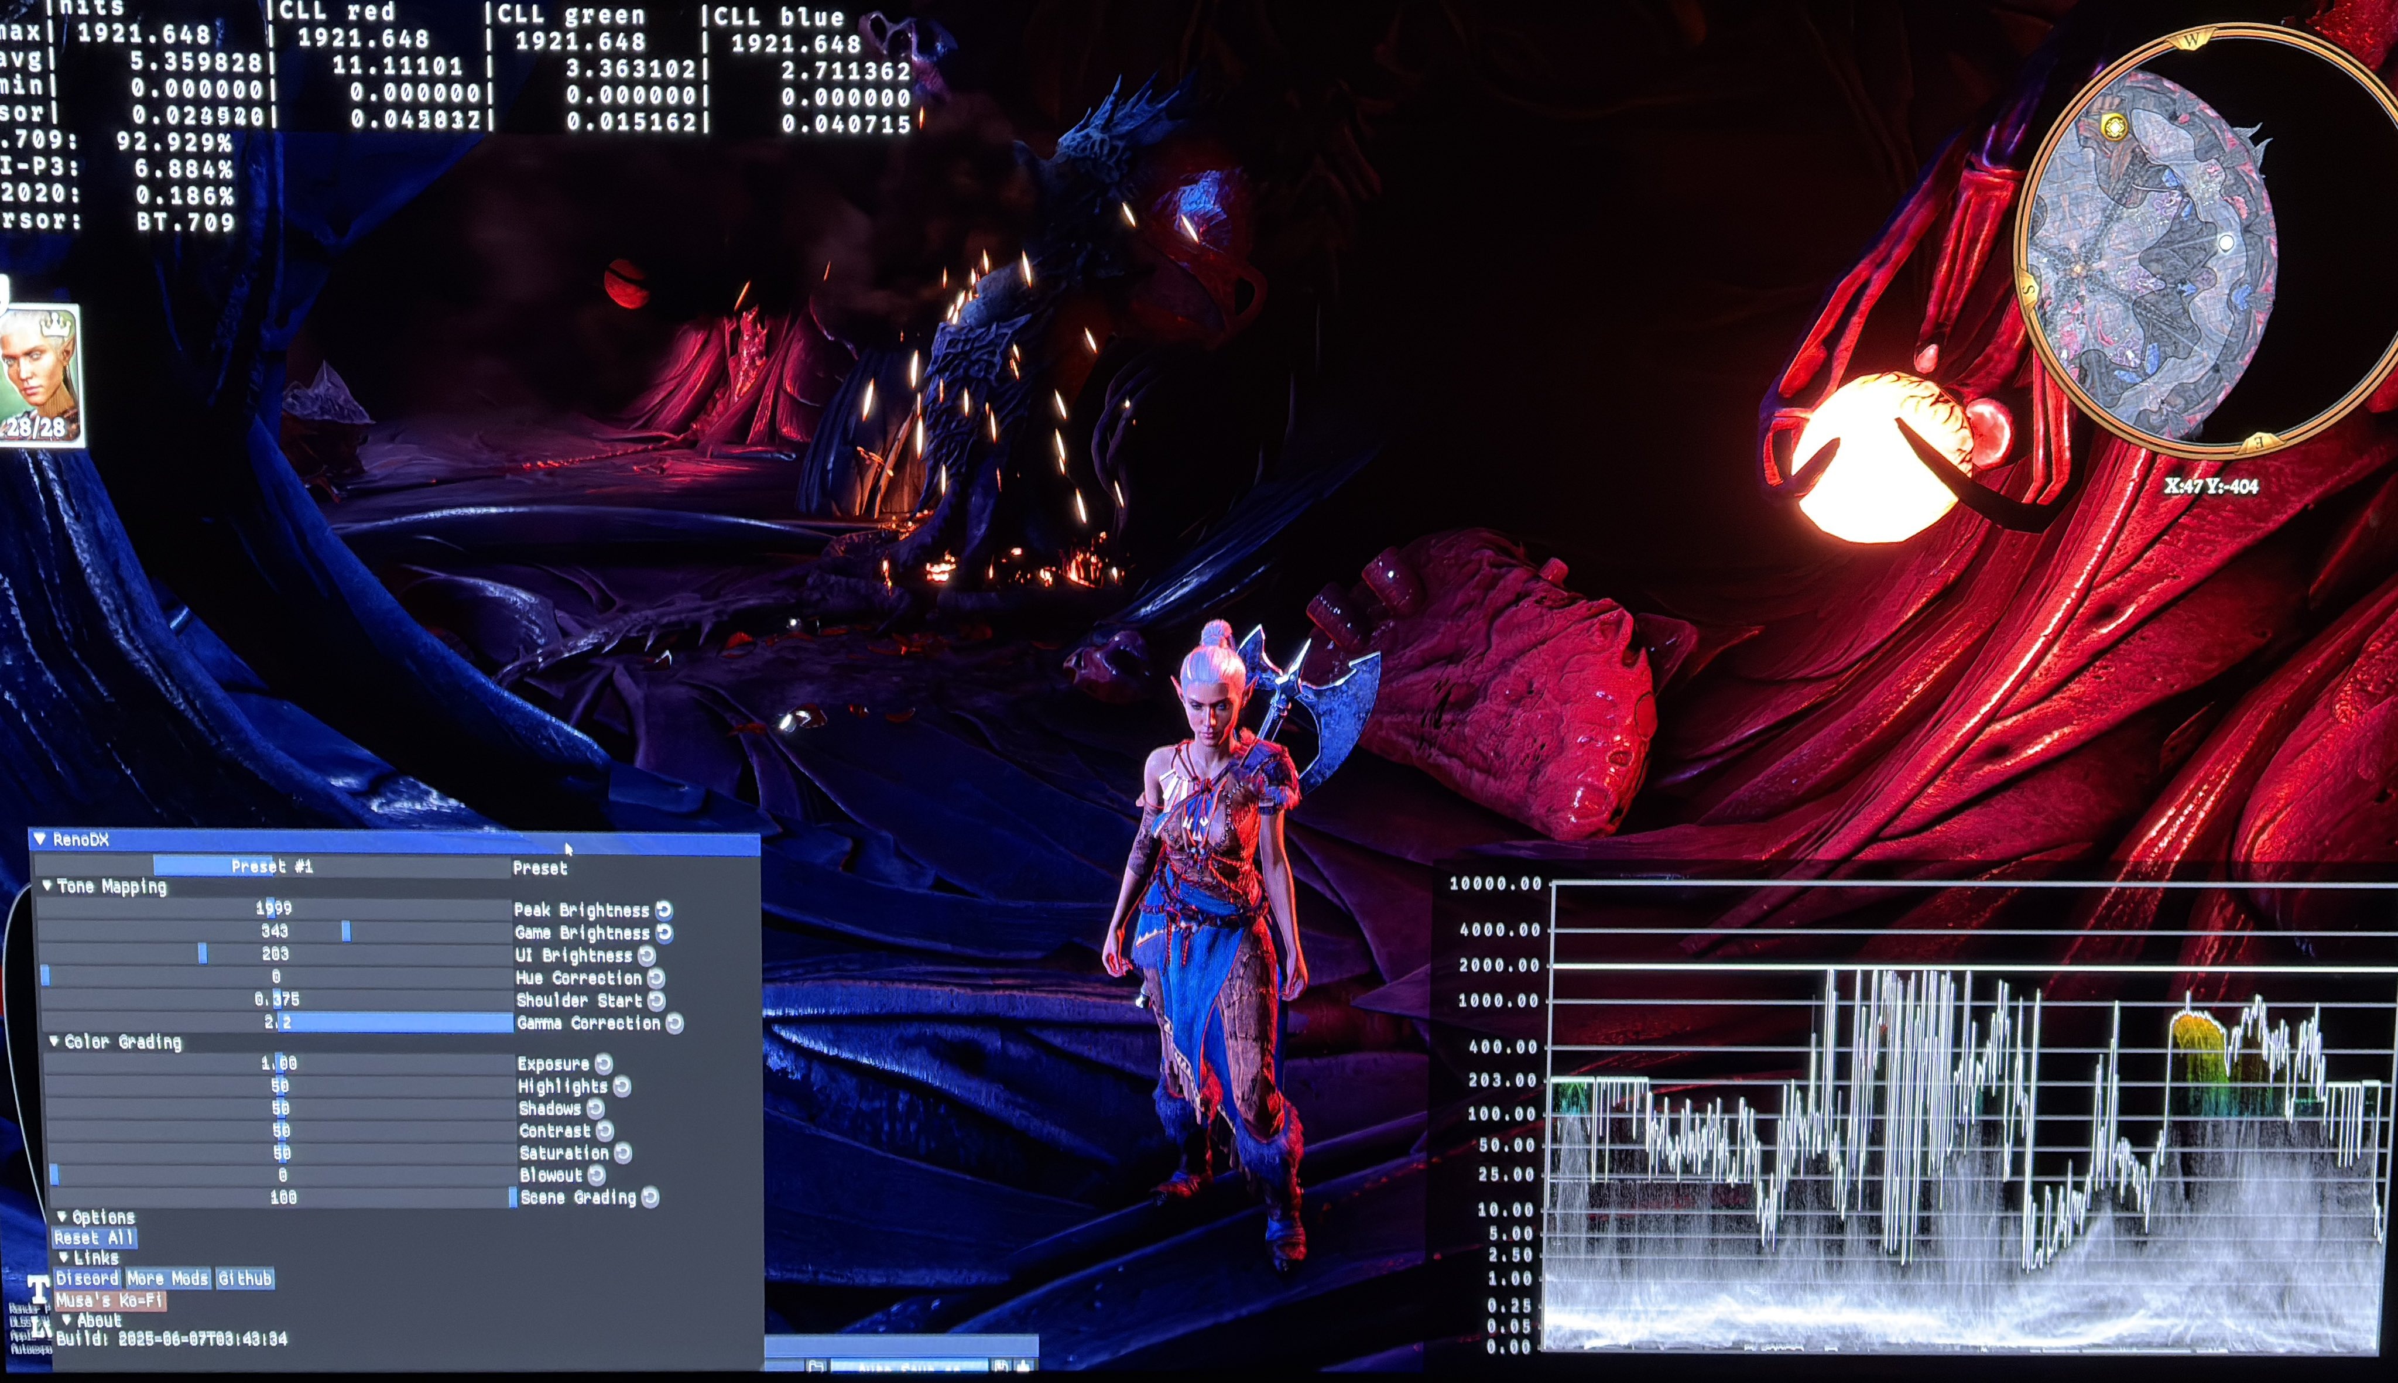
Task: Open the Github link
Action: 245,1279
